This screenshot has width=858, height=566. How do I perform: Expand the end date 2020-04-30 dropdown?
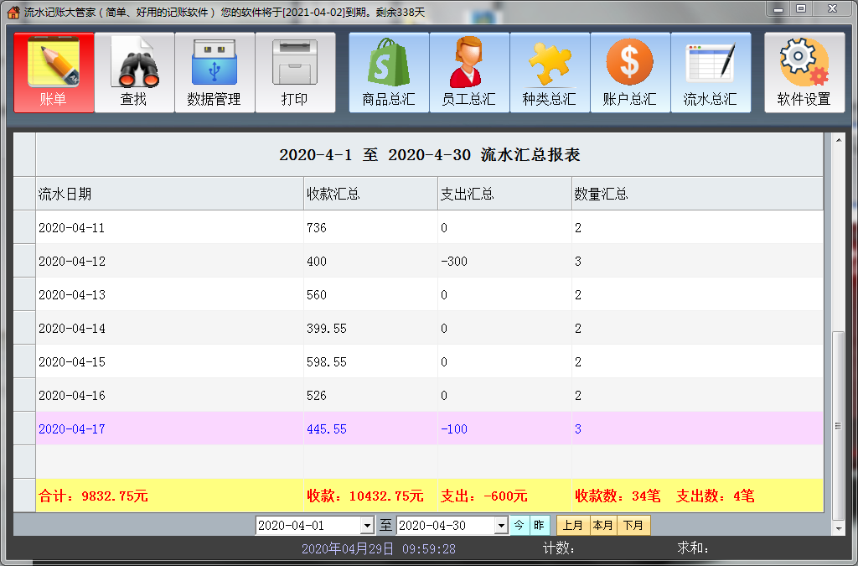(x=501, y=526)
